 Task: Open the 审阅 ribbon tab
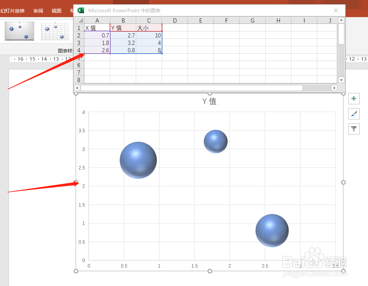pyautogui.click(x=38, y=11)
